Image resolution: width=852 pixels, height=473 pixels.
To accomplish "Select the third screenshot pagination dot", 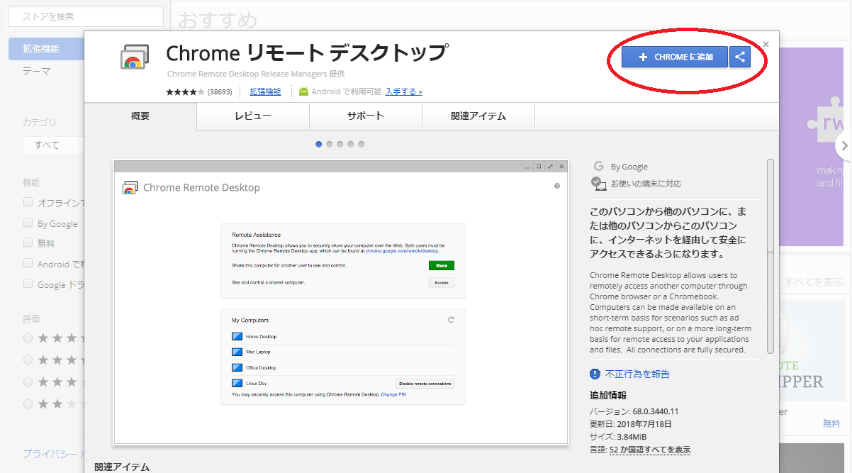I will [340, 144].
